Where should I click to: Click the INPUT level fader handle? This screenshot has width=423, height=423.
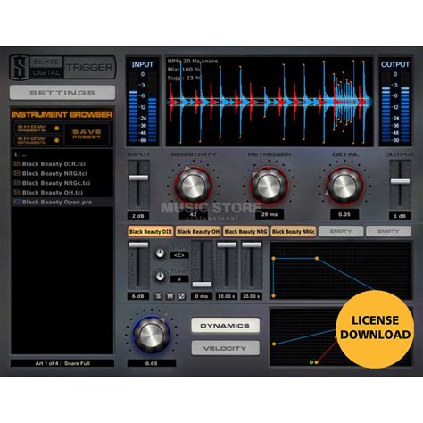click(138, 178)
